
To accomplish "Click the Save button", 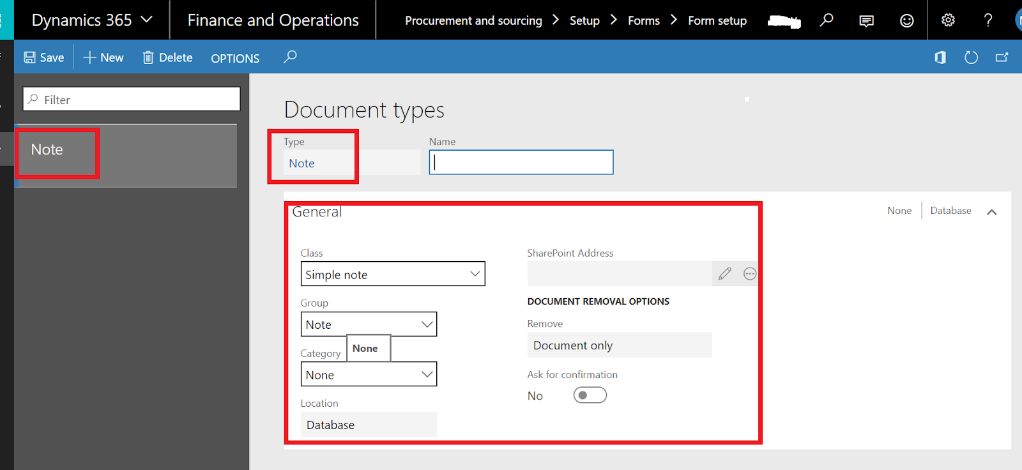I will [x=44, y=57].
